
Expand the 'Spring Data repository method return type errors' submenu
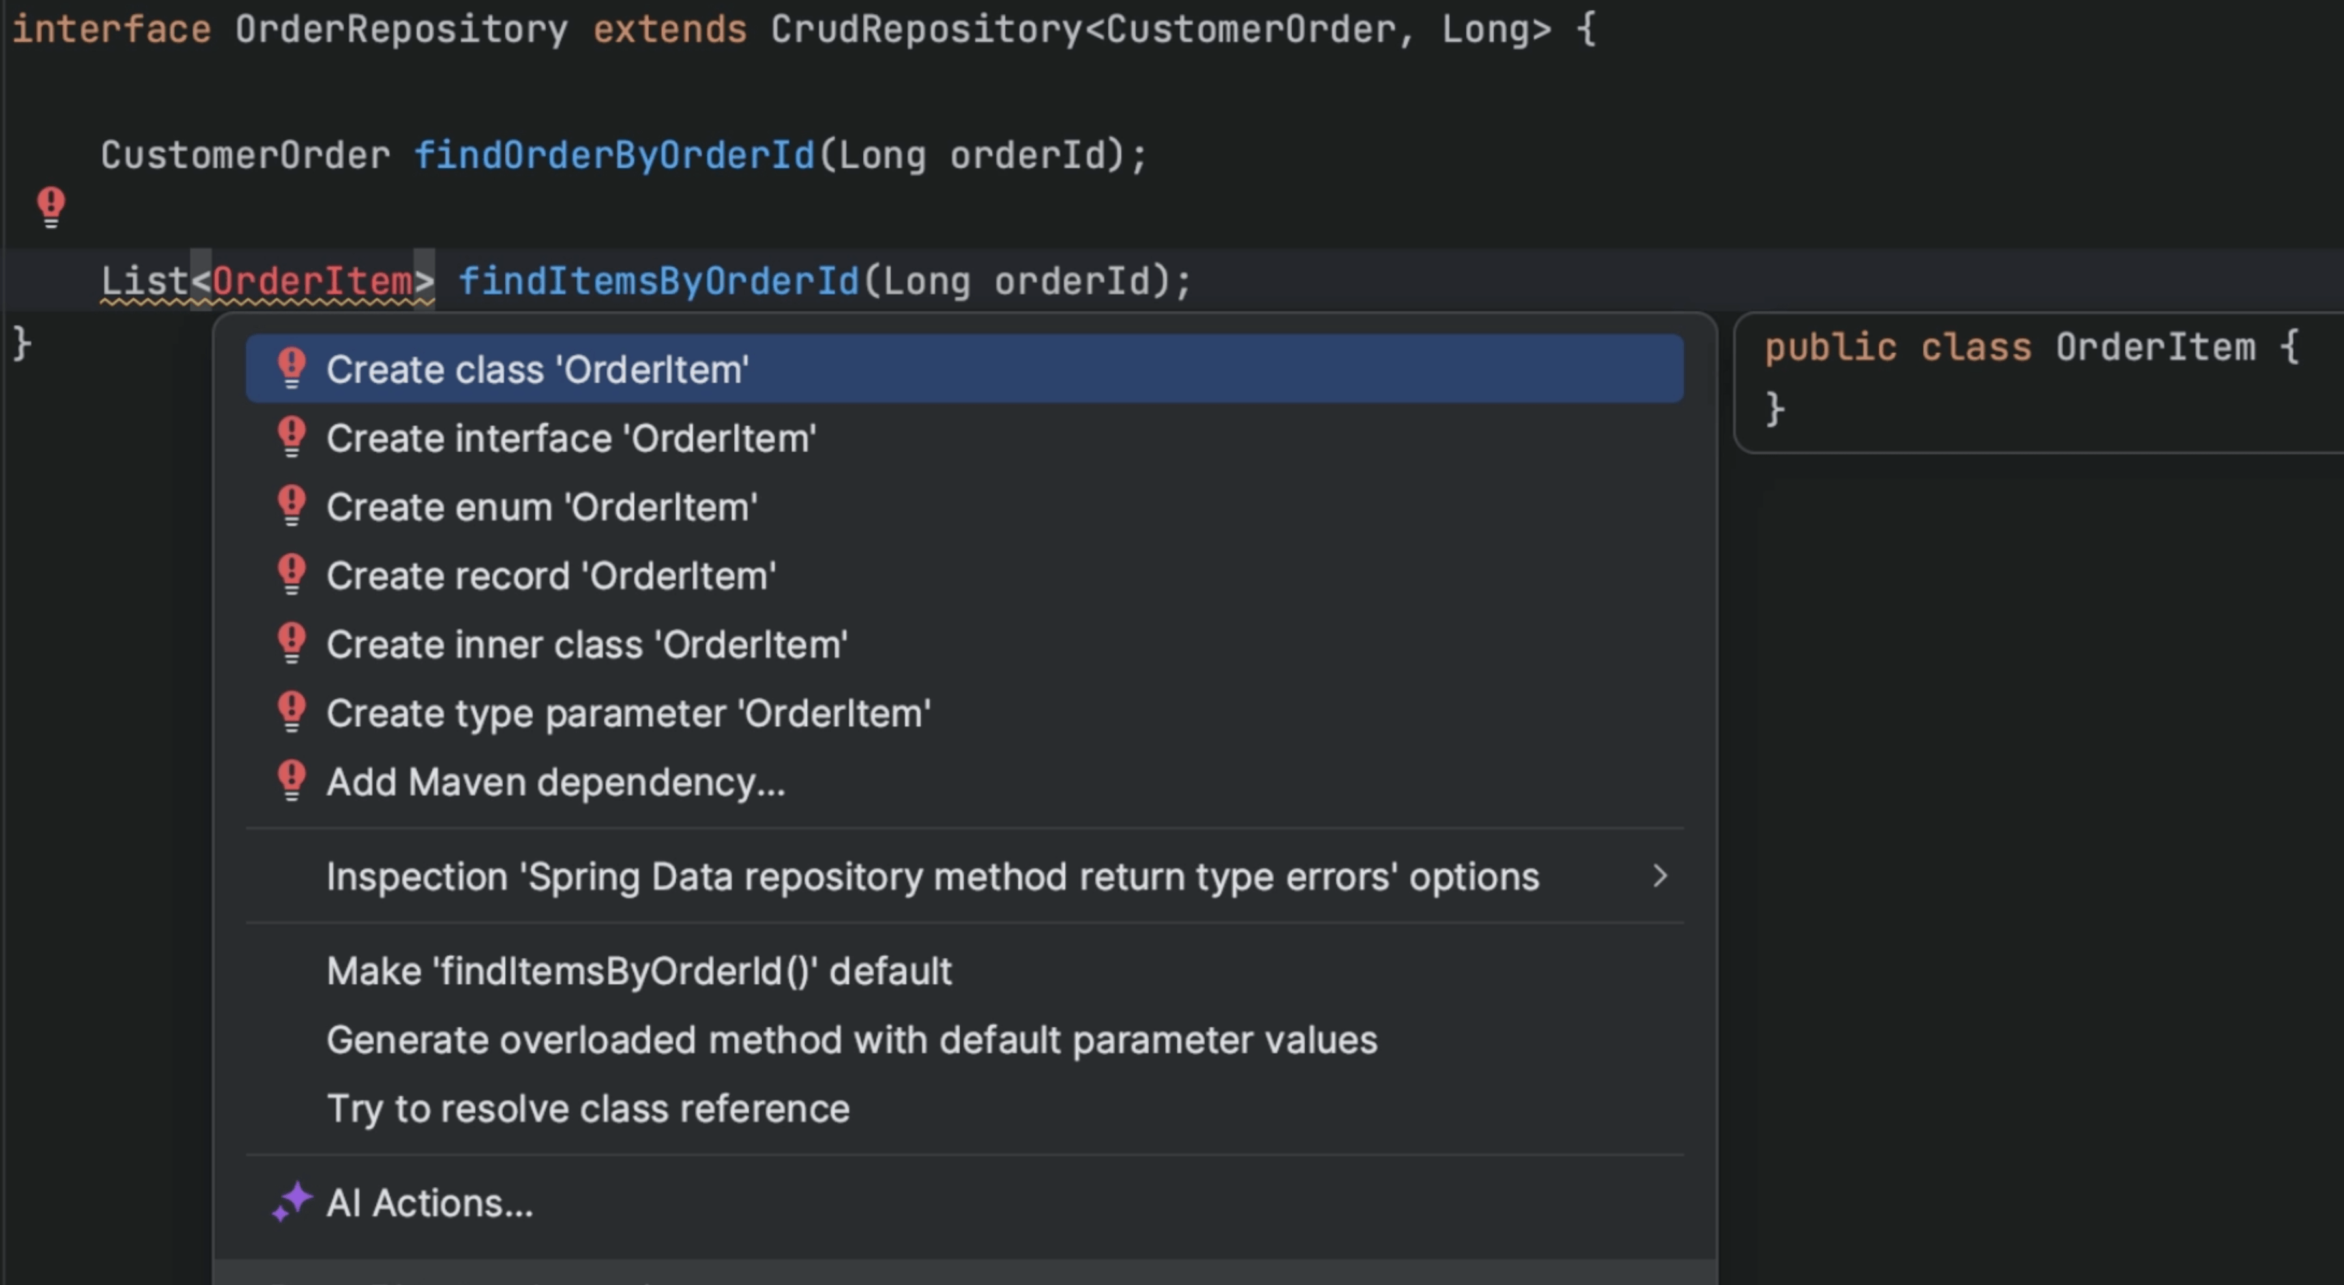1662,876
